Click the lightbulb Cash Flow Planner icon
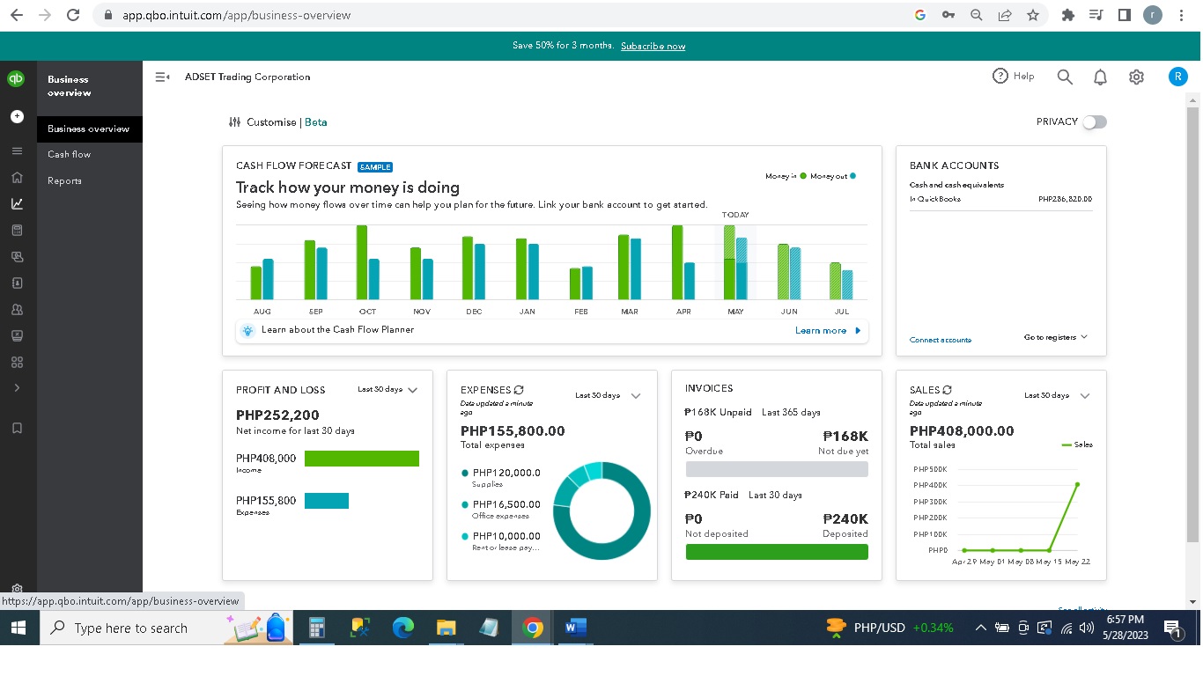 (x=247, y=330)
